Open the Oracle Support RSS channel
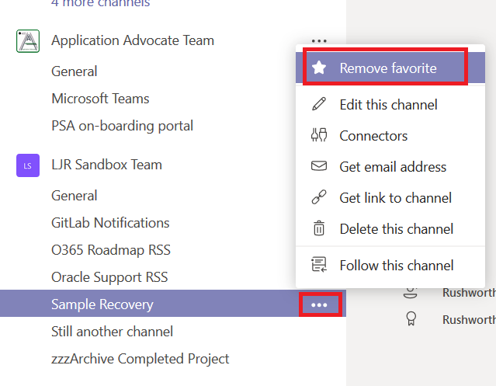The width and height of the screenshot is (496, 386). [109, 277]
